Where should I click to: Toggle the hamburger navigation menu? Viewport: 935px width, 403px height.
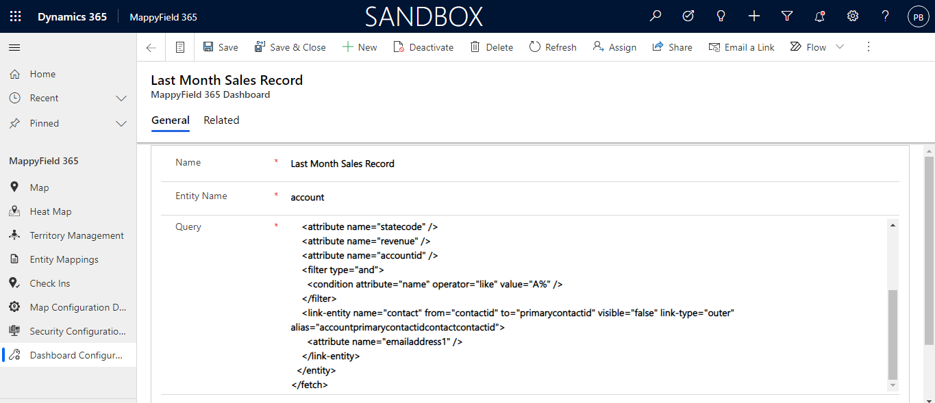click(x=14, y=47)
